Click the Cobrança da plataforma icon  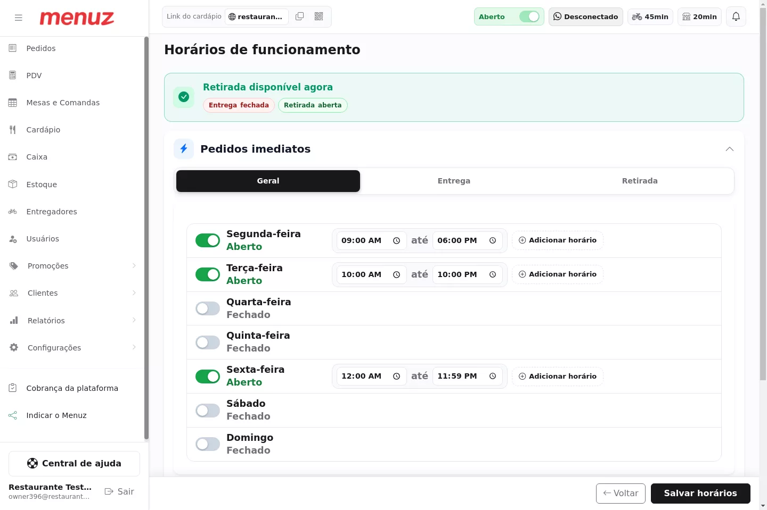click(x=13, y=388)
